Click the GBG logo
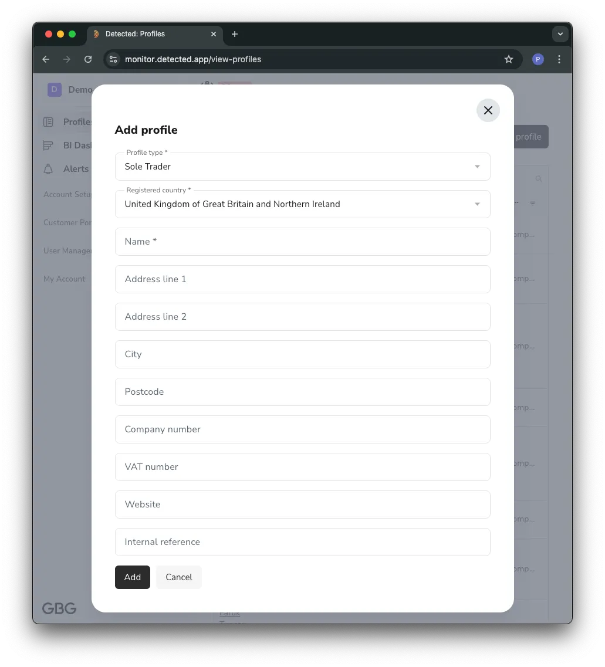605x667 pixels. pyautogui.click(x=59, y=608)
